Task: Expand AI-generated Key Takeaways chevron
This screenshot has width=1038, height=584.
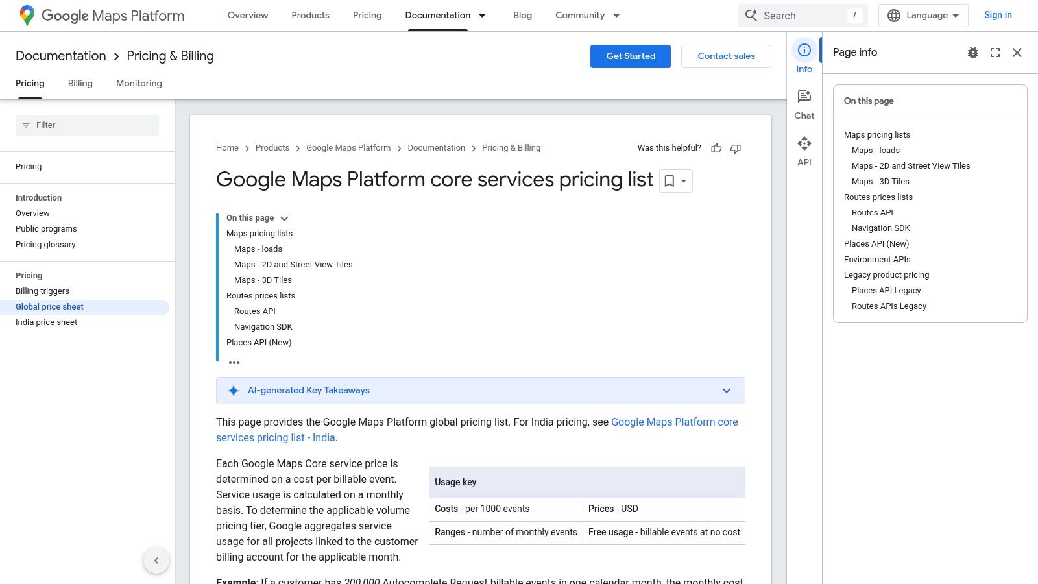Action: (x=727, y=391)
